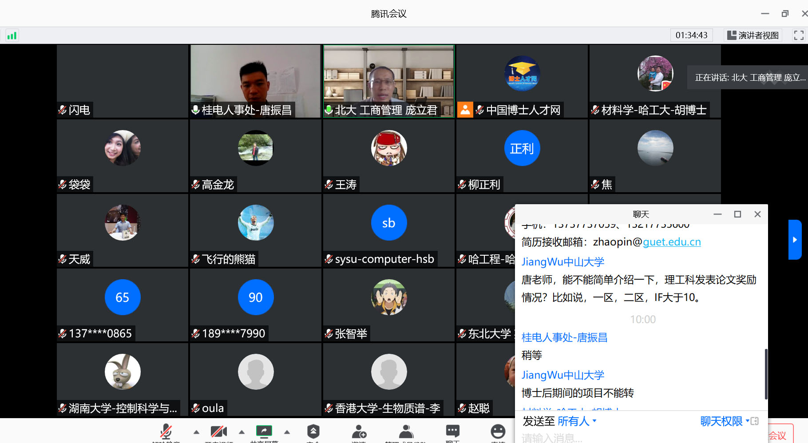Select the first JiangWu中山大学 sender name
The image size is (808, 443).
point(563,262)
